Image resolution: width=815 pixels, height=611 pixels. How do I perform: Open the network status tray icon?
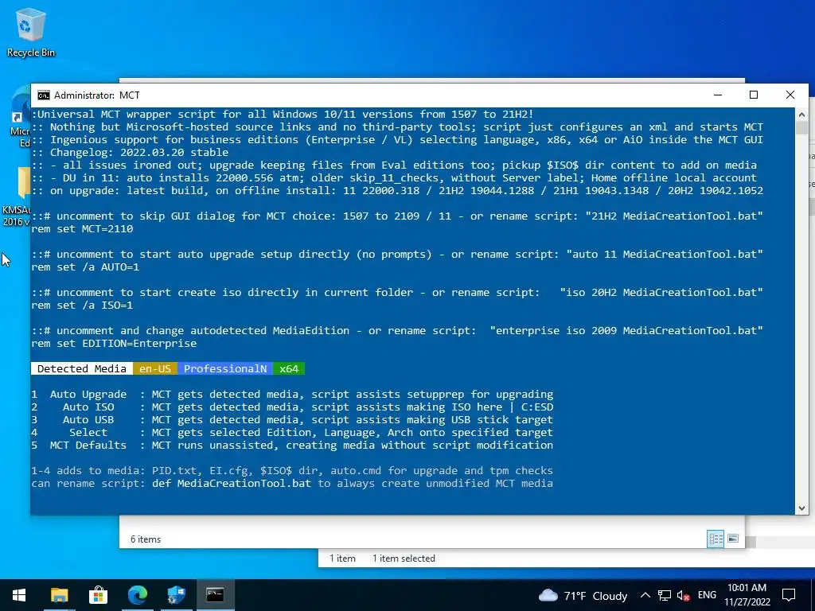(664, 595)
